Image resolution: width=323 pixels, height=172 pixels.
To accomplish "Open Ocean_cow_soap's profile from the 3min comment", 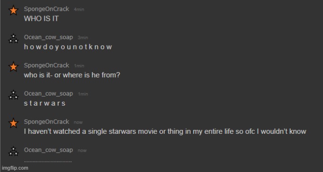I will (48, 37).
